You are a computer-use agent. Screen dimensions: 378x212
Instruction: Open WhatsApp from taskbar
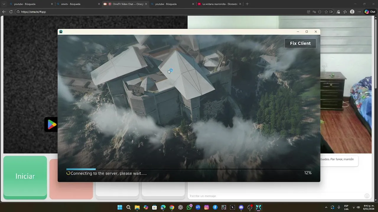click(189, 207)
